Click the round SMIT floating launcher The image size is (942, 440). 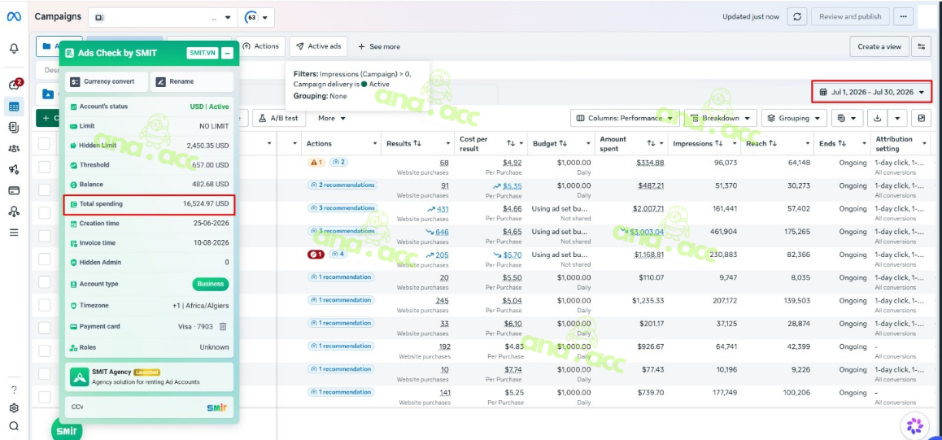(67, 431)
